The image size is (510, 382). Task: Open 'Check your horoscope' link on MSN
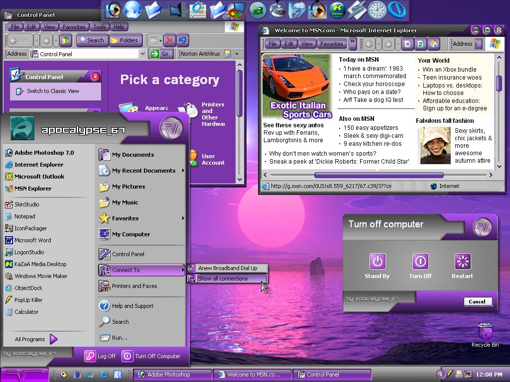point(374,84)
